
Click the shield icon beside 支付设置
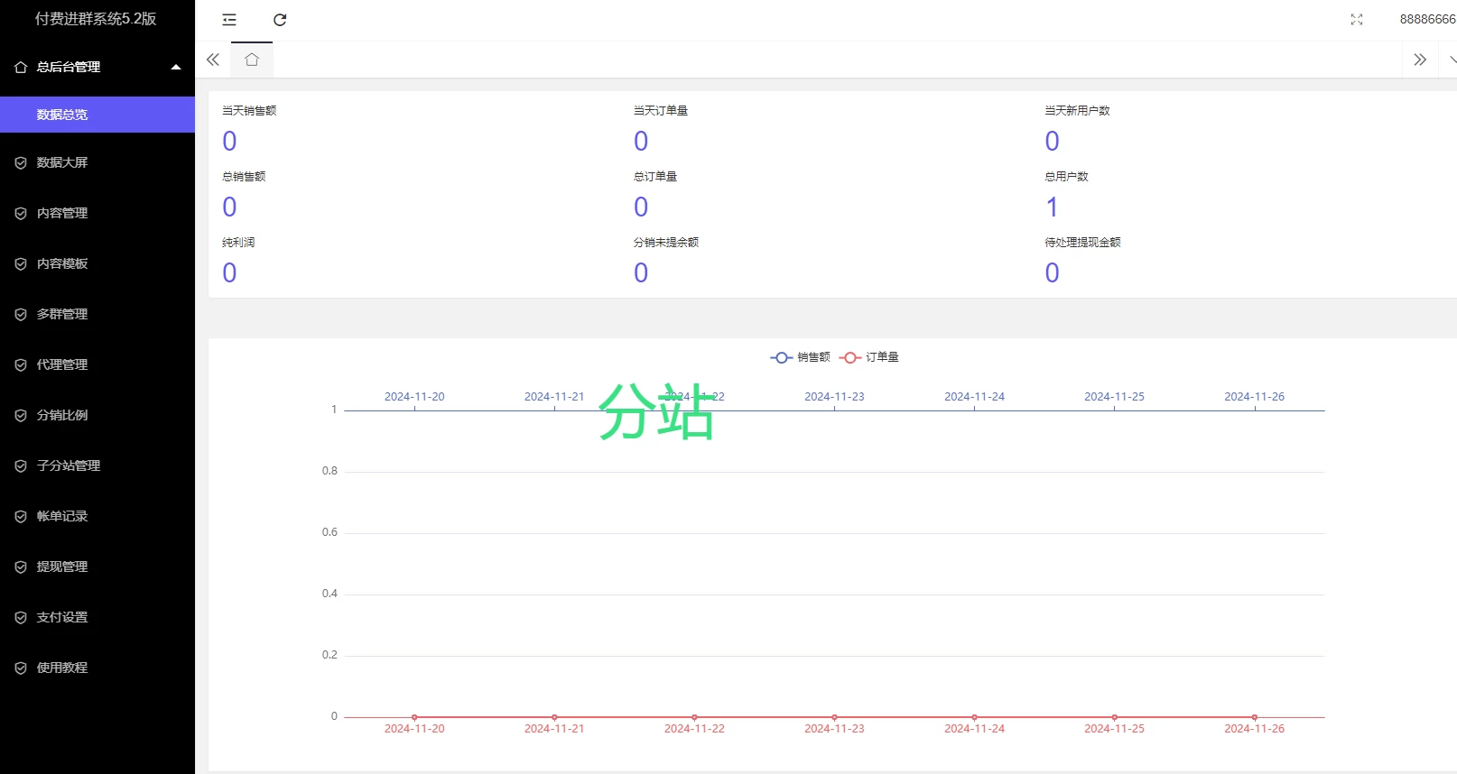click(x=21, y=618)
